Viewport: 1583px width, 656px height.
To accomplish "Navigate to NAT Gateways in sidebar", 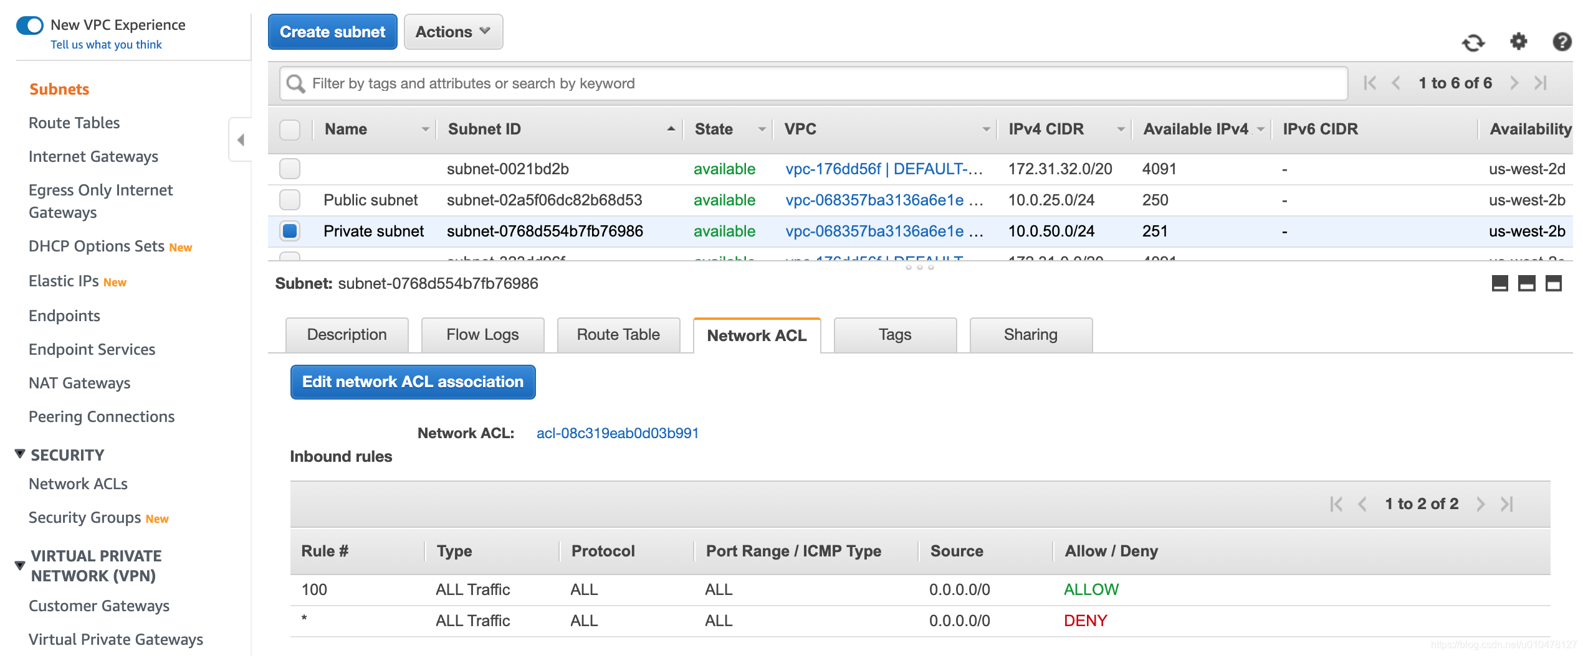I will (x=80, y=383).
